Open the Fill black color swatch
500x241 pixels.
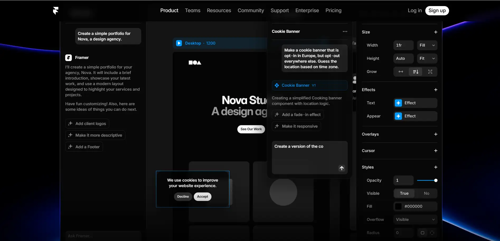[x=398, y=206]
